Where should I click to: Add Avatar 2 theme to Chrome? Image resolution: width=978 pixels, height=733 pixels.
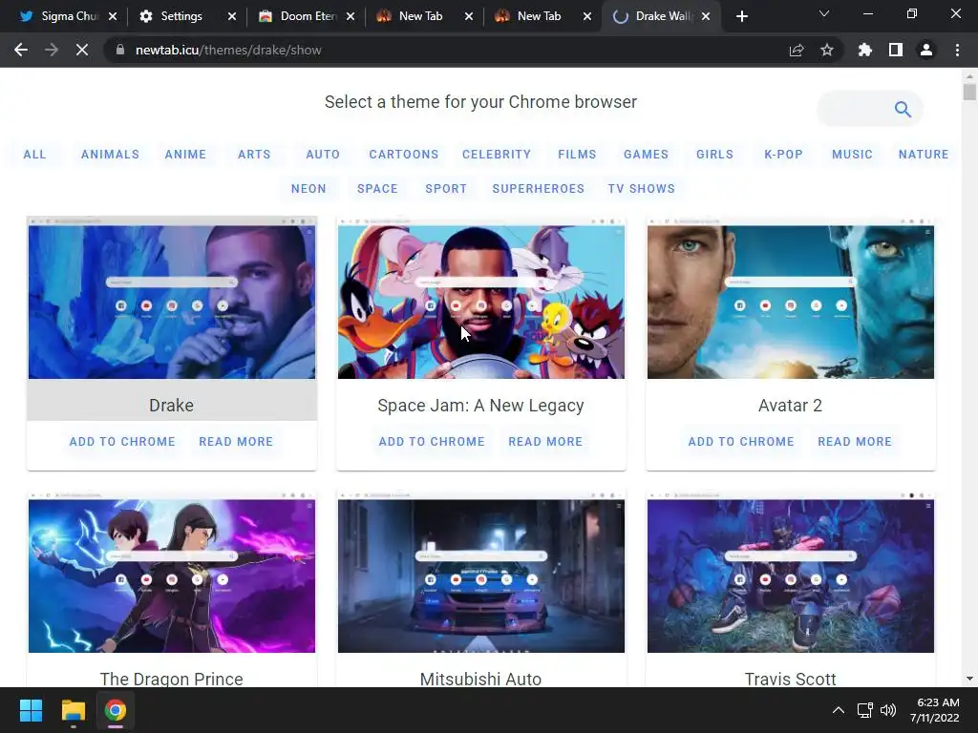741,441
